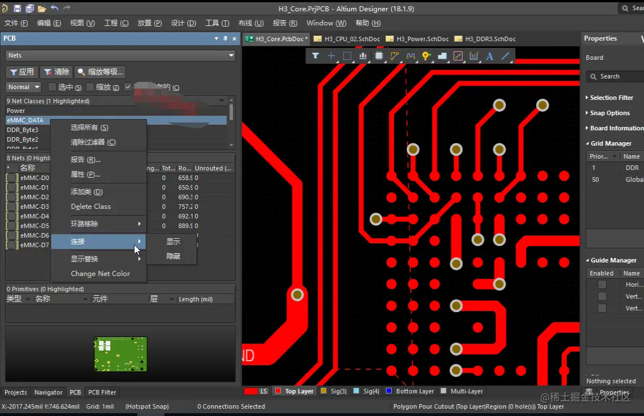Viewport: 644px width, 416px height.
Task: Expand the Selection Filter section
Action: point(611,98)
